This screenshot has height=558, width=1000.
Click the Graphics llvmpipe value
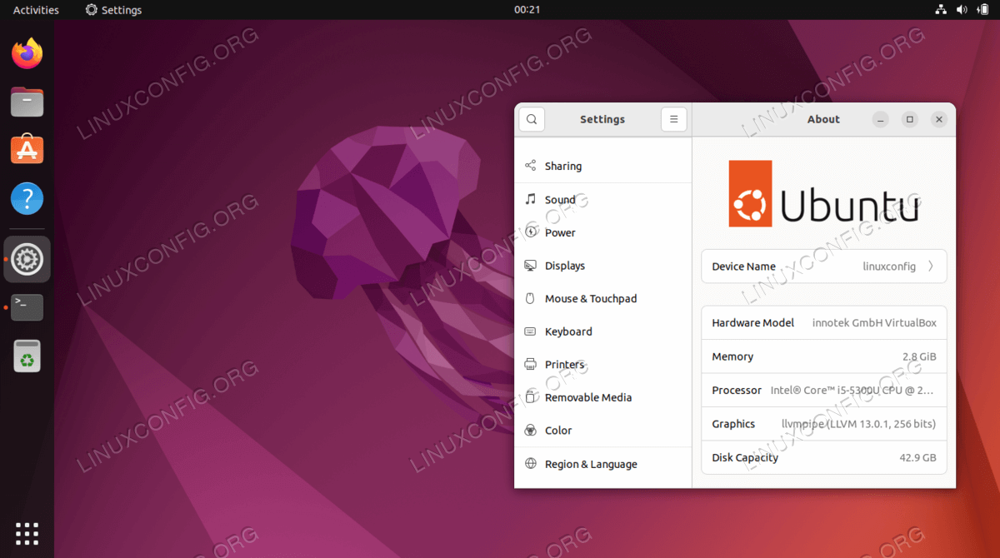click(858, 424)
